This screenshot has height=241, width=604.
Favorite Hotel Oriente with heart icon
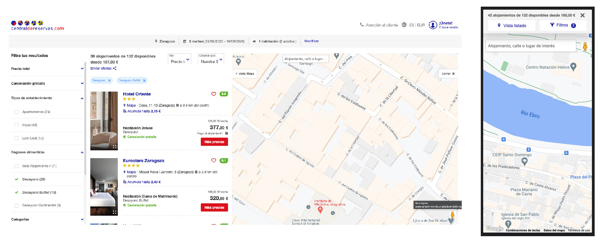[214, 94]
